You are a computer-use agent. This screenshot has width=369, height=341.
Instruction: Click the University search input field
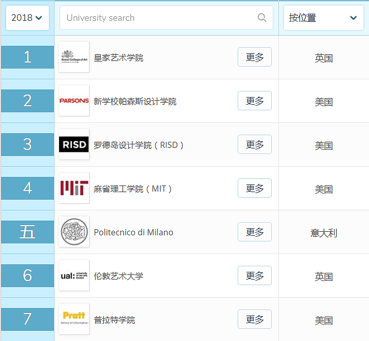166,18
